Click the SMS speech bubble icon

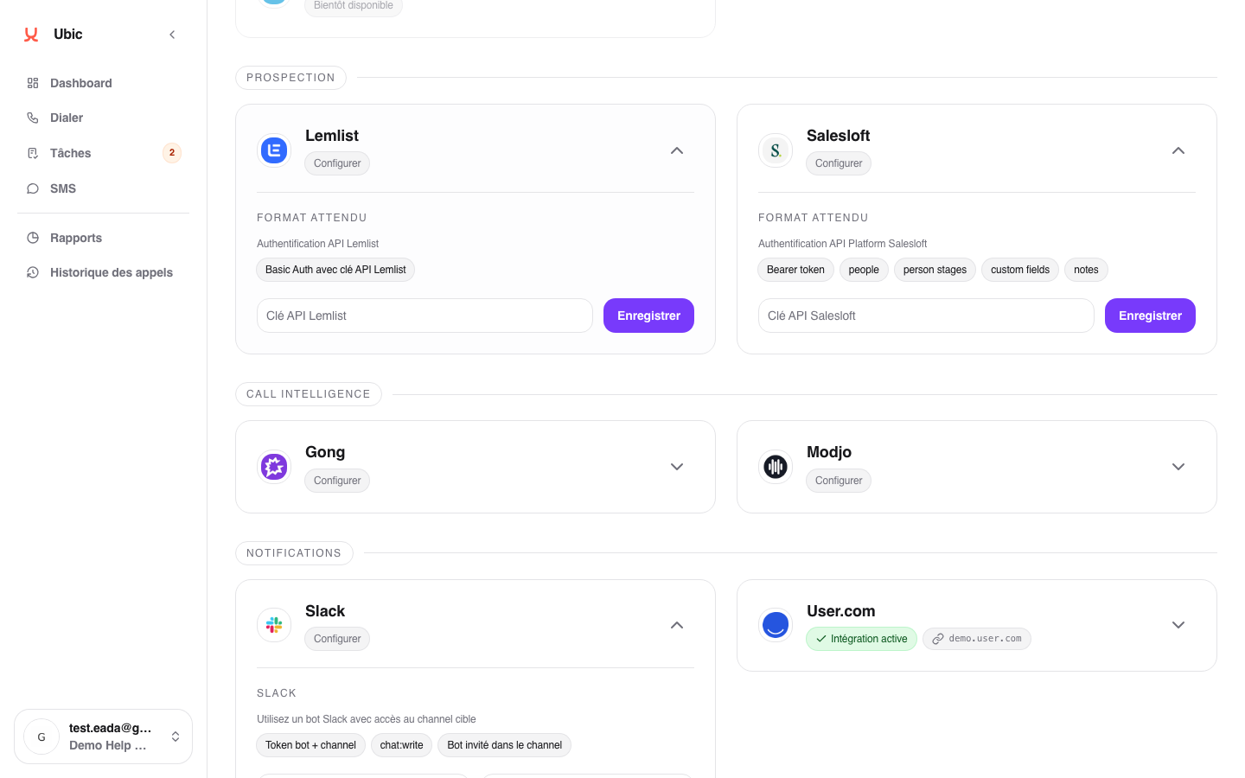[33, 188]
